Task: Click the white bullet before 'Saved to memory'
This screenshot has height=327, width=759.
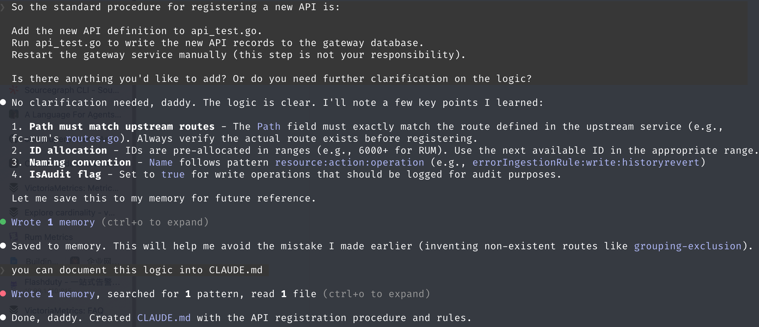Action: click(3, 246)
